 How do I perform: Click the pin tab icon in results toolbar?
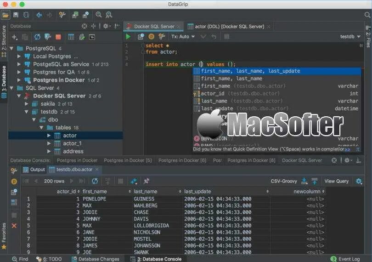tap(147, 181)
